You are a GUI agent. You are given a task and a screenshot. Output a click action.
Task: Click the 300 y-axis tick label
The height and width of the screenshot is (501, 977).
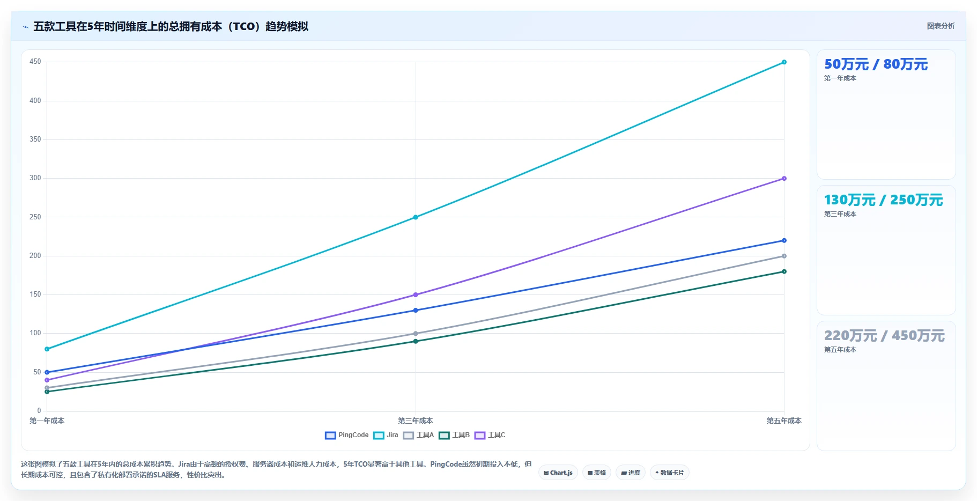point(35,178)
